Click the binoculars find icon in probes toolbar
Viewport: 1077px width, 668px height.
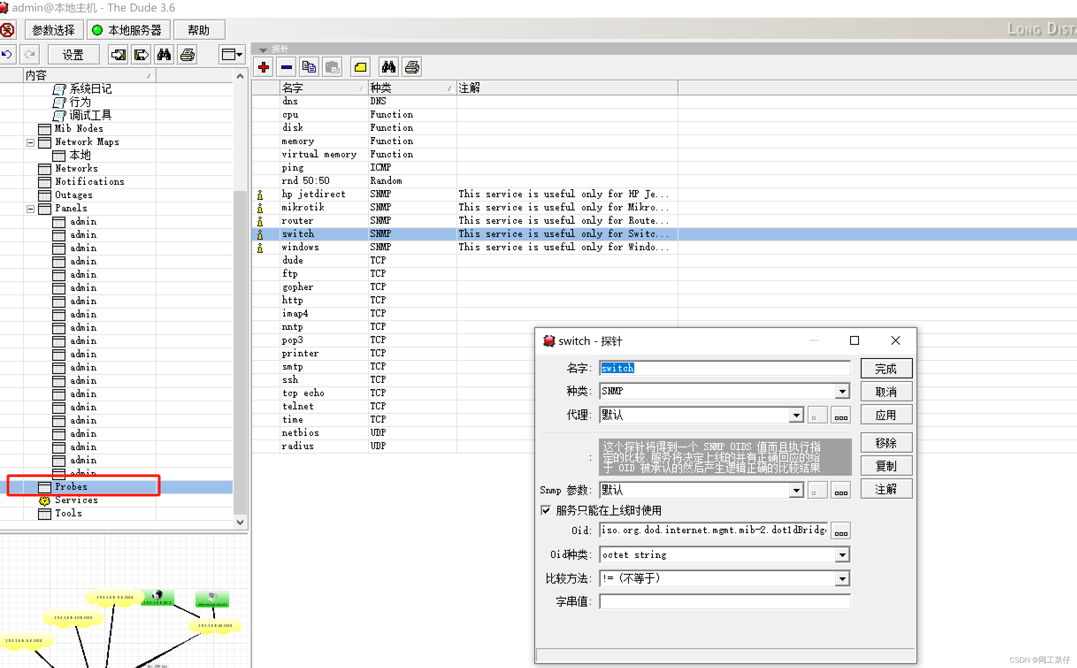[388, 67]
